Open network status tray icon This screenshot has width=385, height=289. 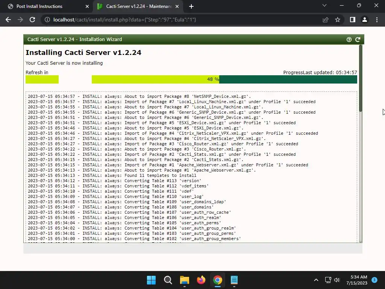[328, 280]
